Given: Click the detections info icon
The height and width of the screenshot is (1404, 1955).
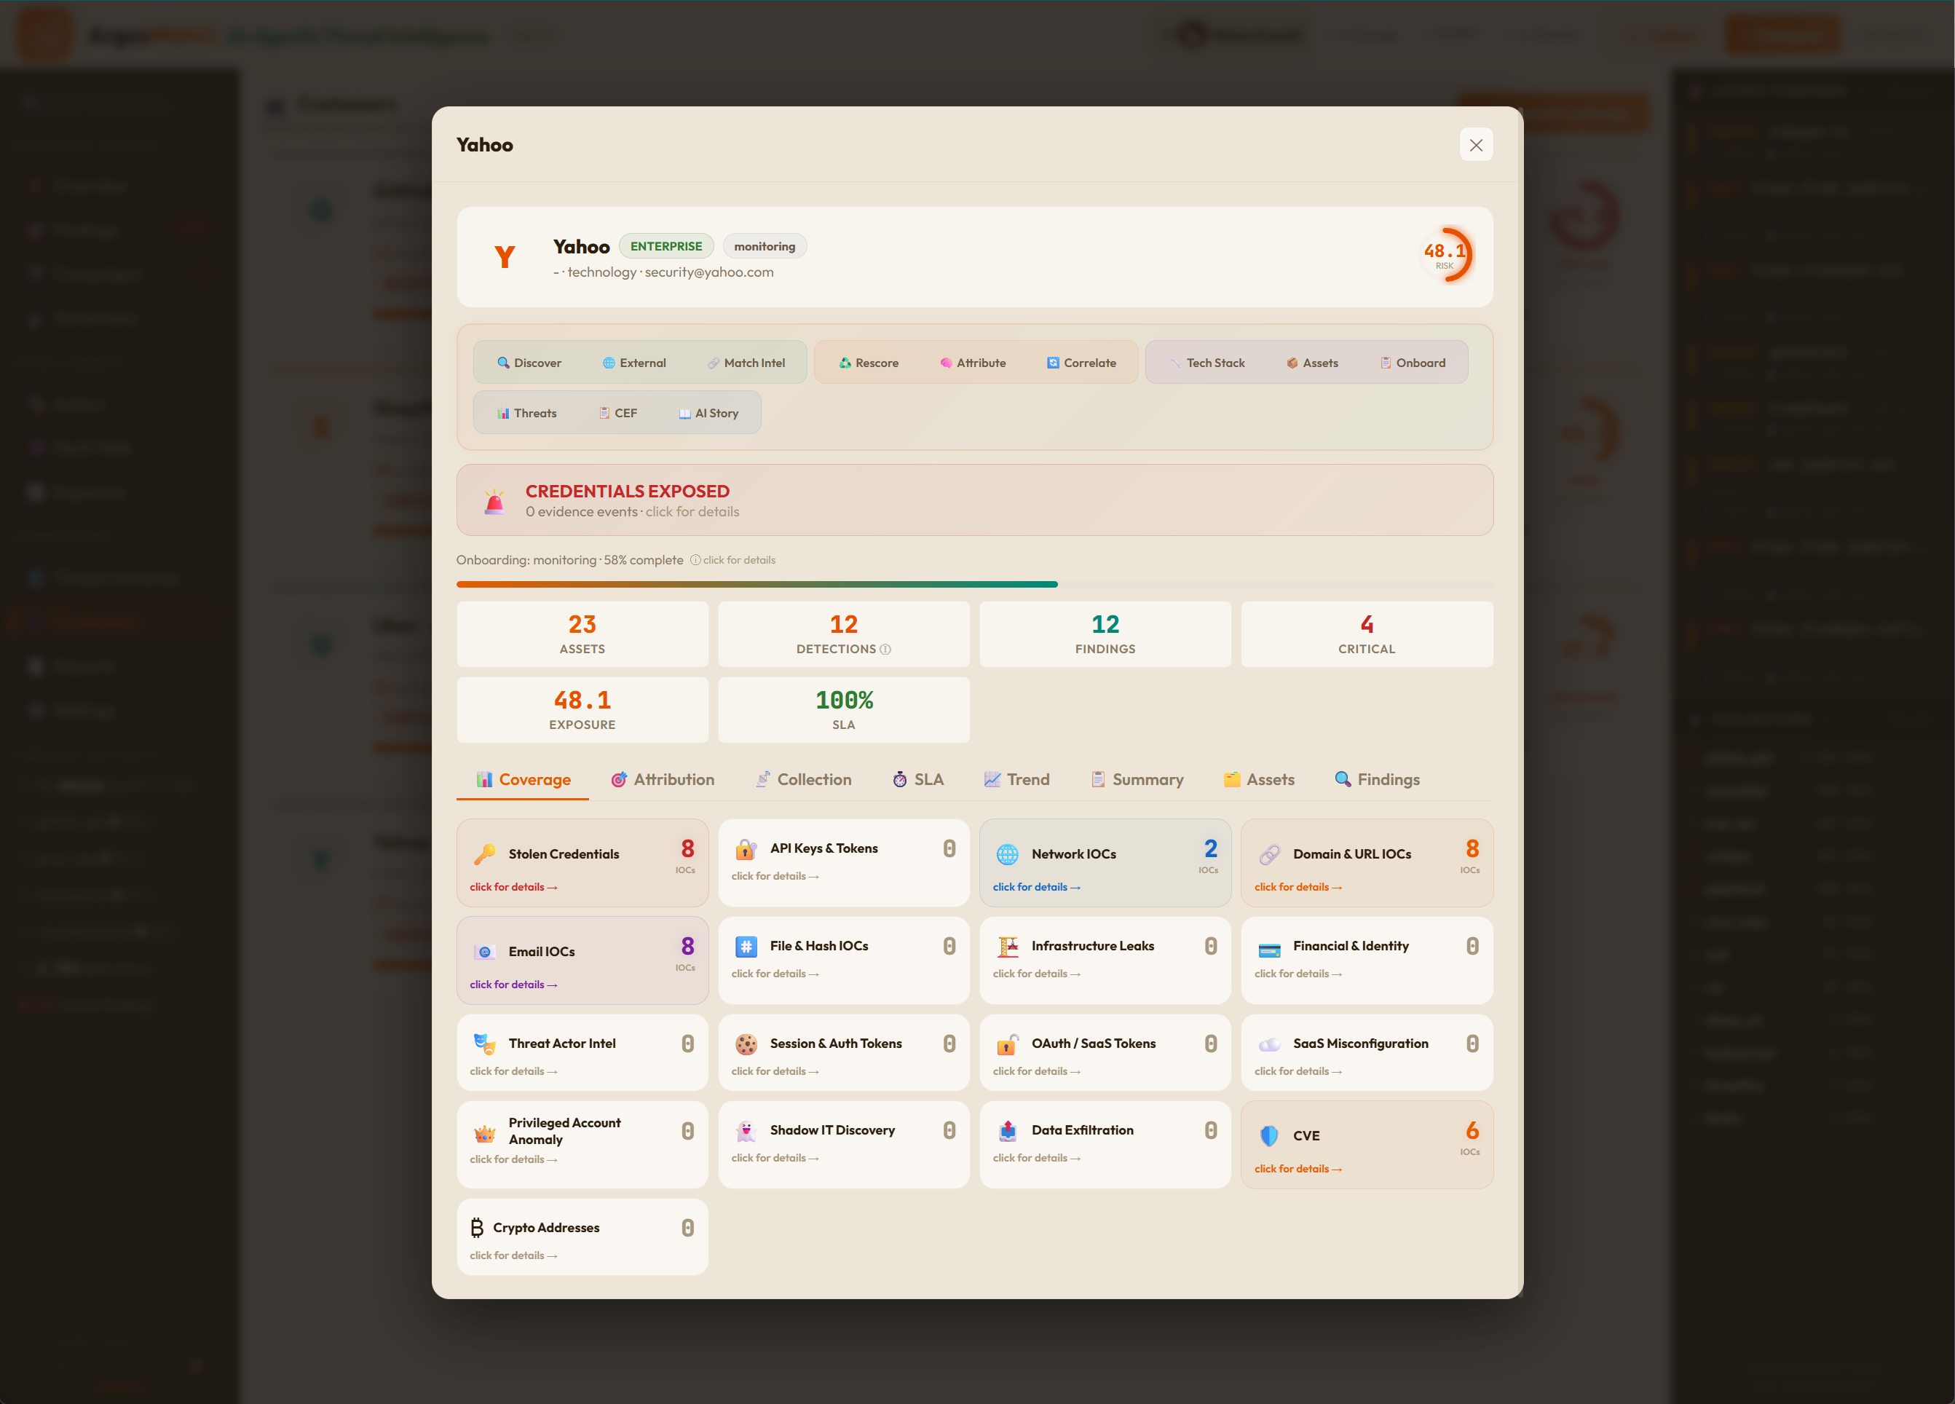Looking at the screenshot, I should click(x=885, y=649).
